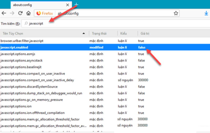Screen dimensions: 210x133
Task: Click số nguyên type of gc_allocation_threshold_factor
Action: coord(125,119)
